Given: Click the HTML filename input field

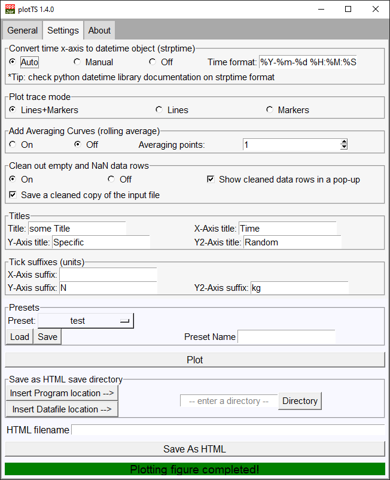Looking at the screenshot, I should click(x=228, y=430).
